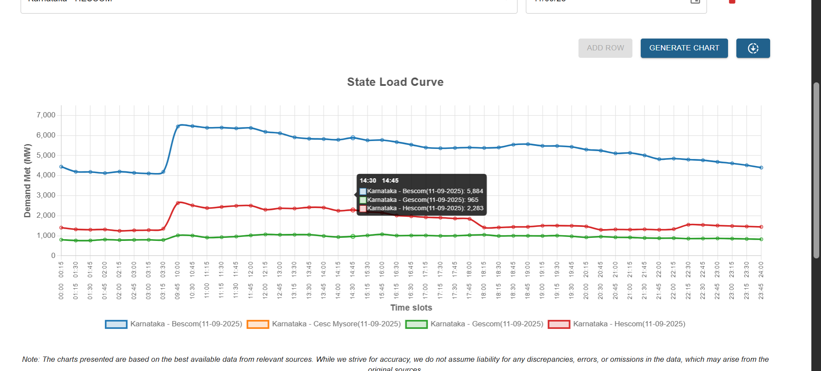Open the Karnataka HESCOM state dropdown

click(x=268, y=4)
